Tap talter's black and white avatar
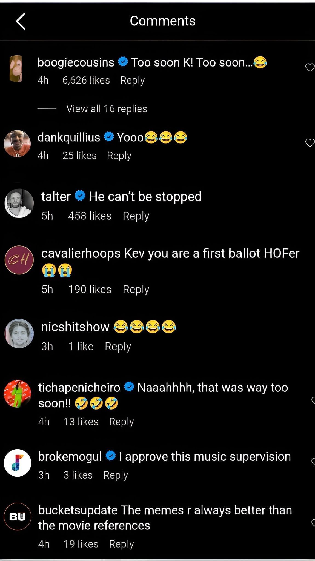This screenshot has width=315, height=561. coord(19,203)
